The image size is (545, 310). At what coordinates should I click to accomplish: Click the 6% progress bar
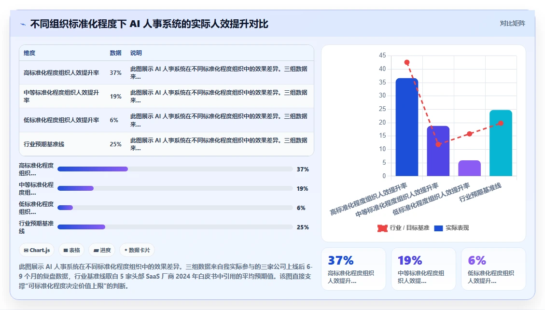coord(175,208)
